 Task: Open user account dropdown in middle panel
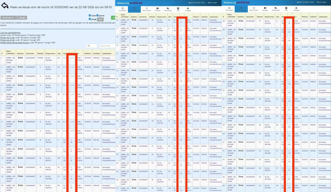tap(197, 2)
